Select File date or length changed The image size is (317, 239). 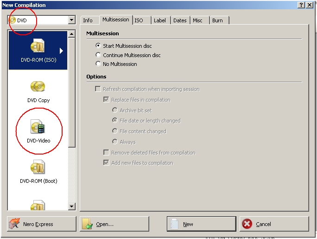(x=146, y=121)
